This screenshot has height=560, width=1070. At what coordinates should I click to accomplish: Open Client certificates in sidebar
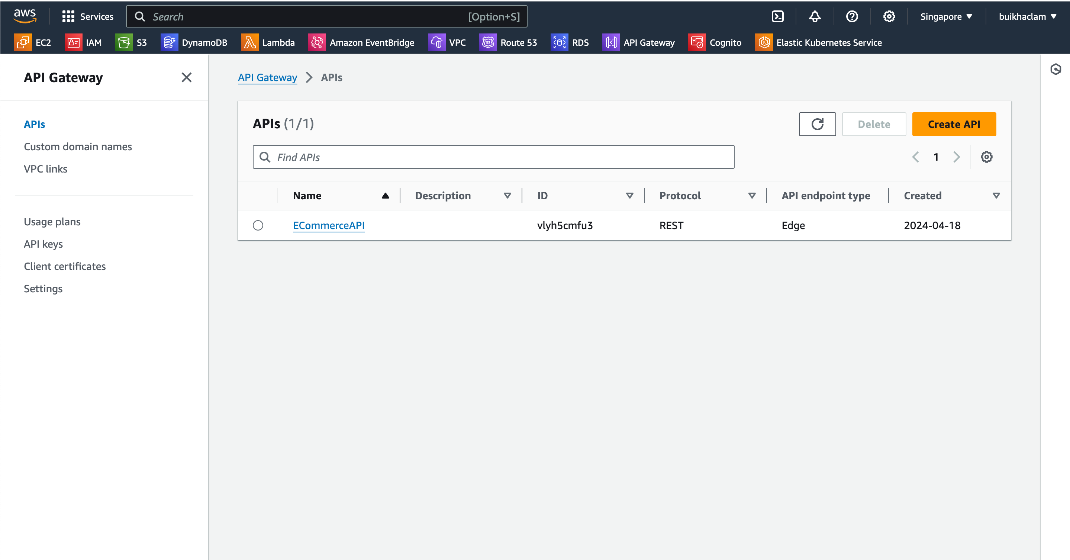point(65,266)
